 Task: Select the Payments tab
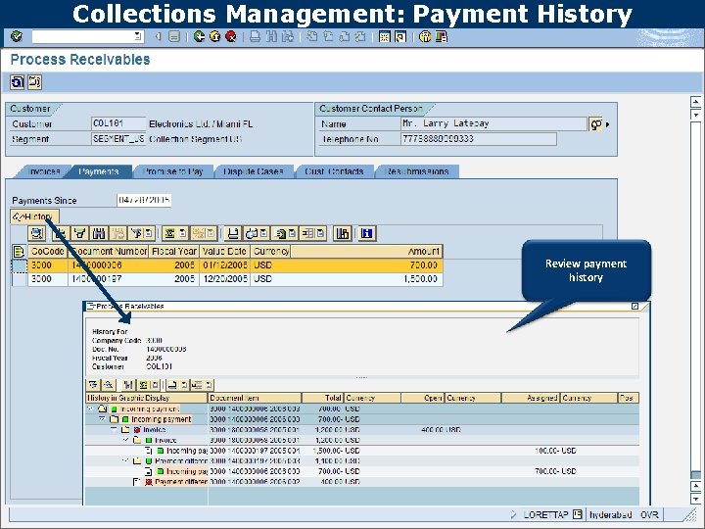tap(99, 171)
